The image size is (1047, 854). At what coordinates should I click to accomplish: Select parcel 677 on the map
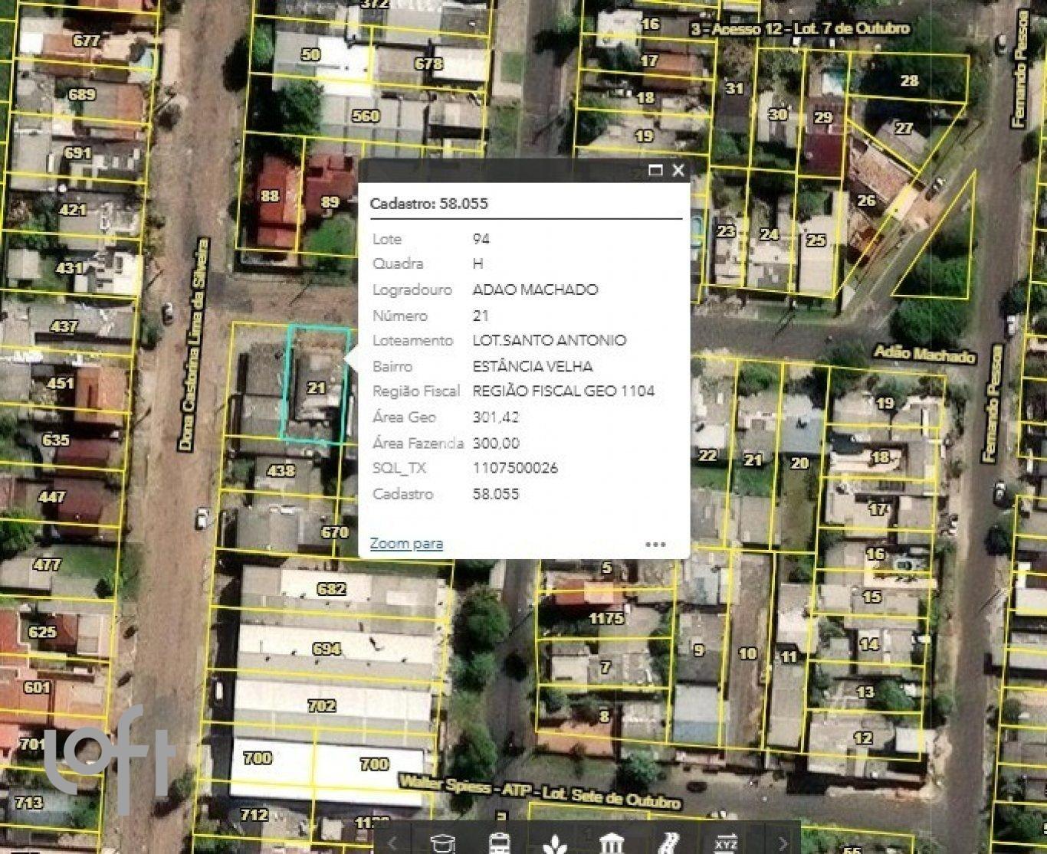tap(86, 41)
